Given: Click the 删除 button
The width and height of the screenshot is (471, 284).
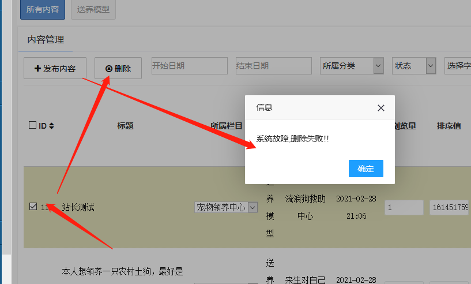Looking at the screenshot, I should 118,69.
